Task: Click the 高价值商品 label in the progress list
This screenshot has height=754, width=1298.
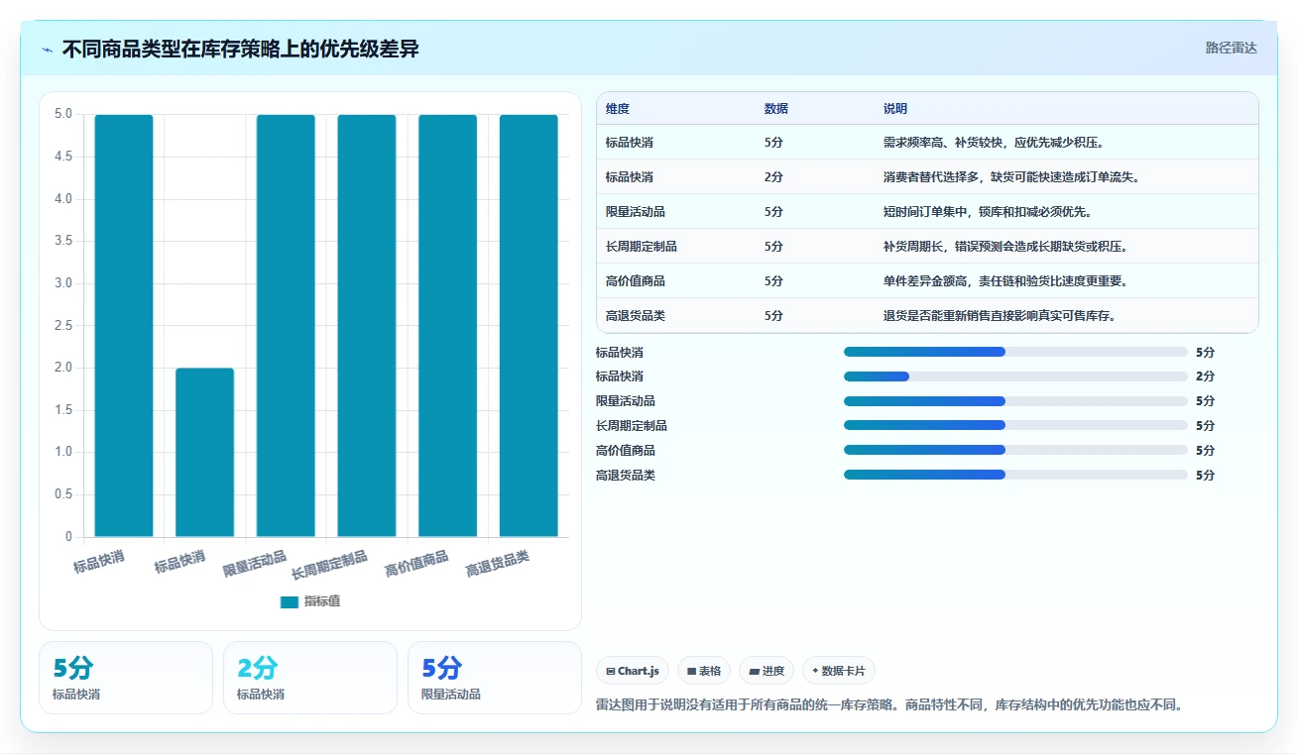Action: click(x=626, y=450)
